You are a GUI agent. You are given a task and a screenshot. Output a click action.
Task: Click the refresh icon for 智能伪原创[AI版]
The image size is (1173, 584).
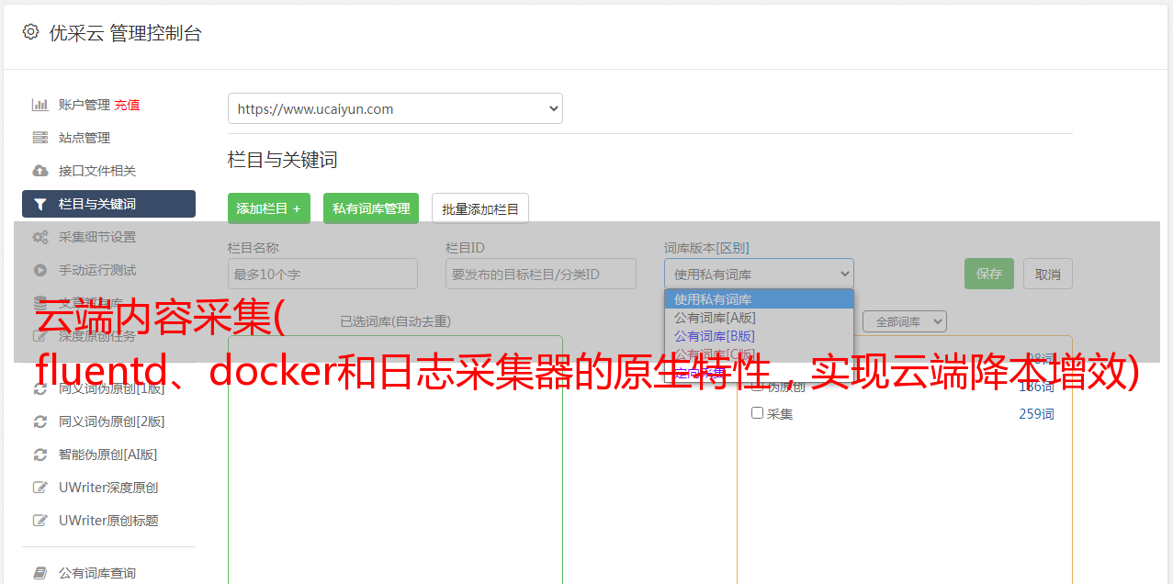(x=40, y=455)
